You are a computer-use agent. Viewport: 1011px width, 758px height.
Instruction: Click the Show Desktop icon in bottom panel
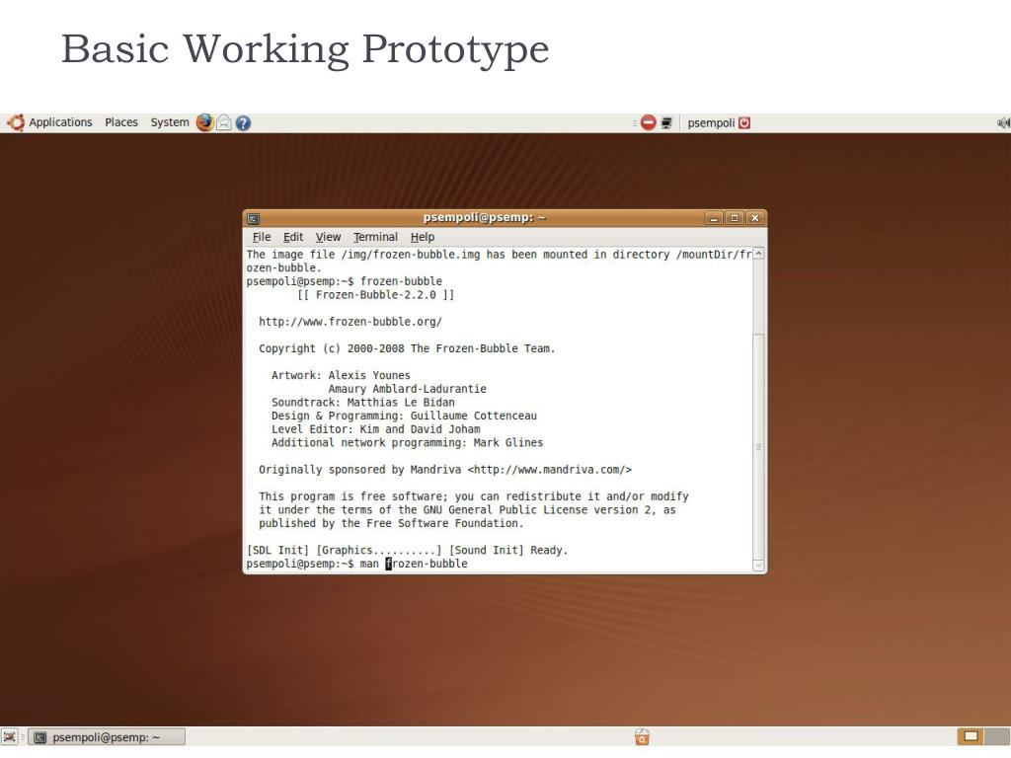click(10, 736)
